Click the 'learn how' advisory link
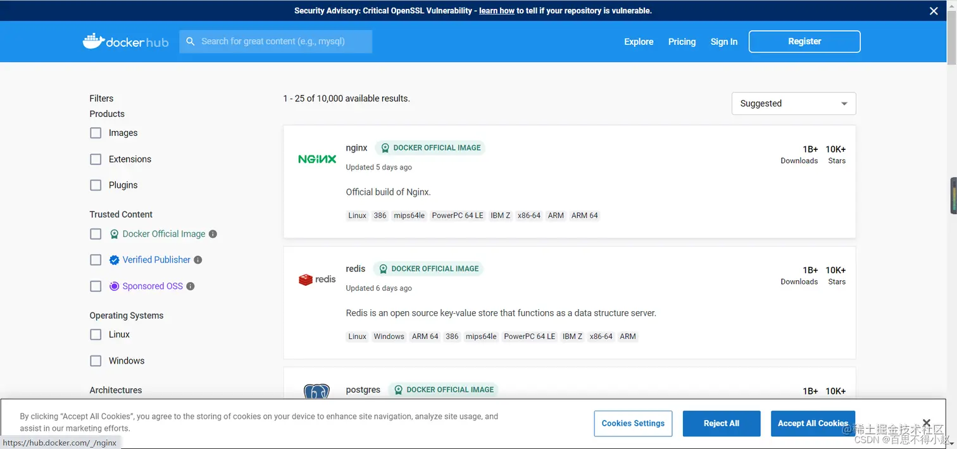The image size is (957, 449). [x=497, y=11]
